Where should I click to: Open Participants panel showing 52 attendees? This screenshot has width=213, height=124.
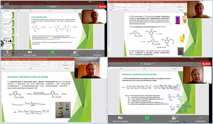[x=174, y=119]
